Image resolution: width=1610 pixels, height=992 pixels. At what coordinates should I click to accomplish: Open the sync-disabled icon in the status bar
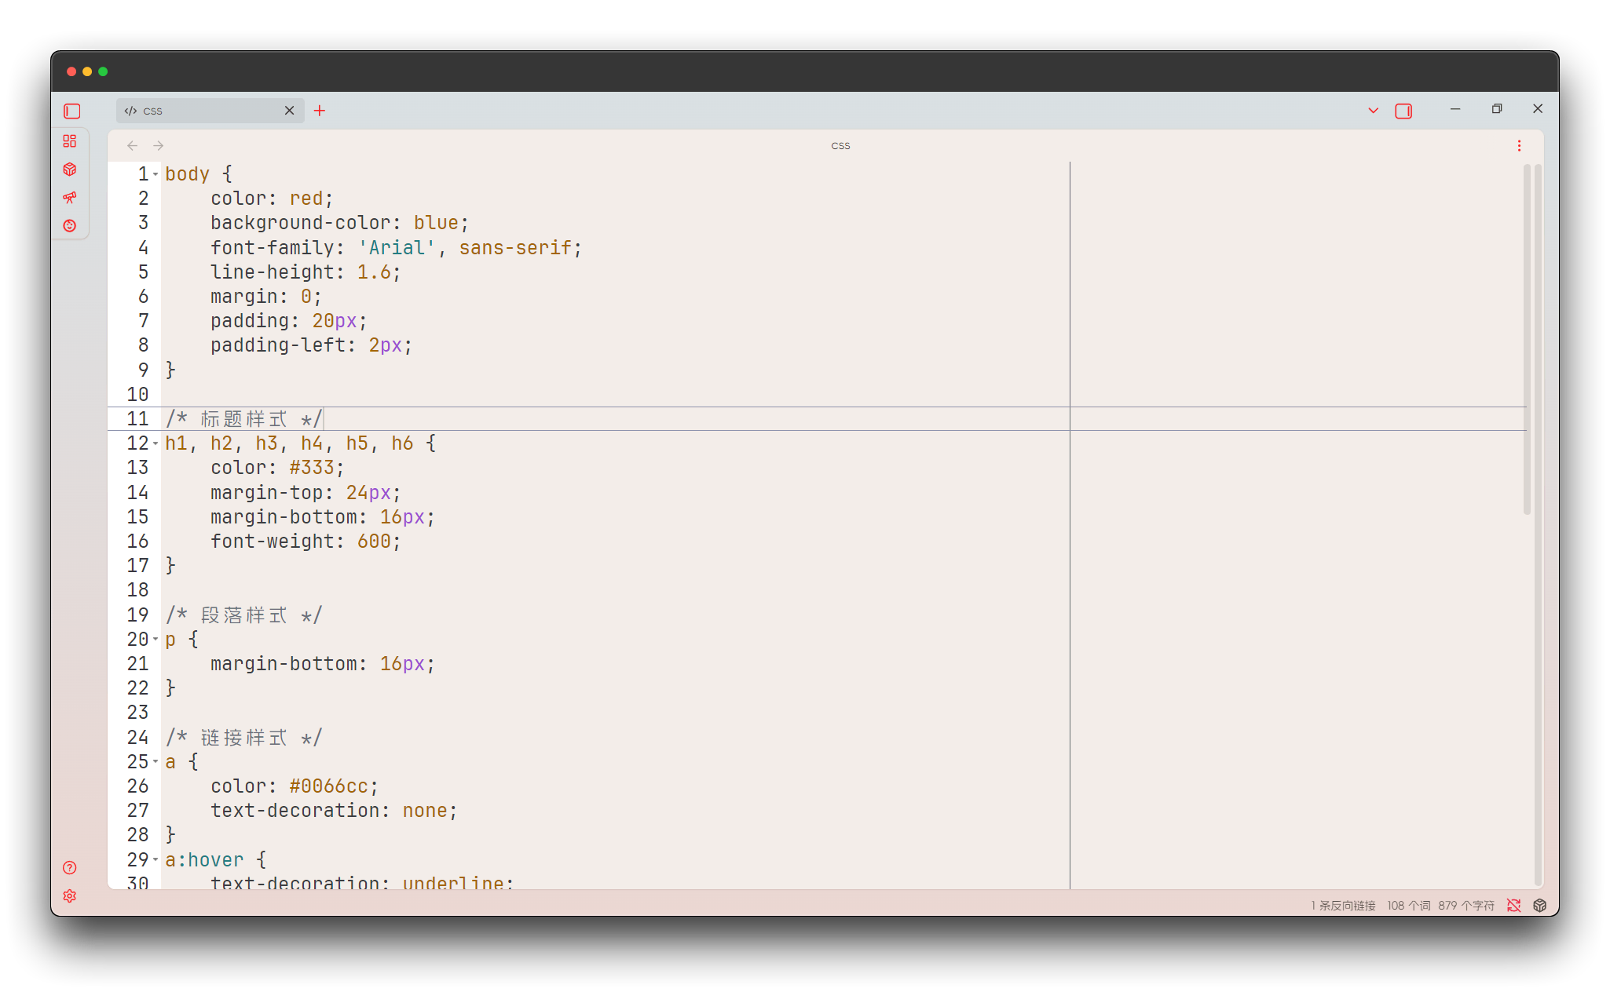click(x=1513, y=905)
